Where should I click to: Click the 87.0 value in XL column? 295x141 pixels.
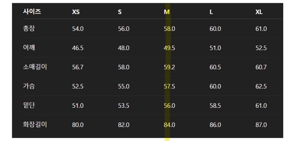[x=261, y=125]
